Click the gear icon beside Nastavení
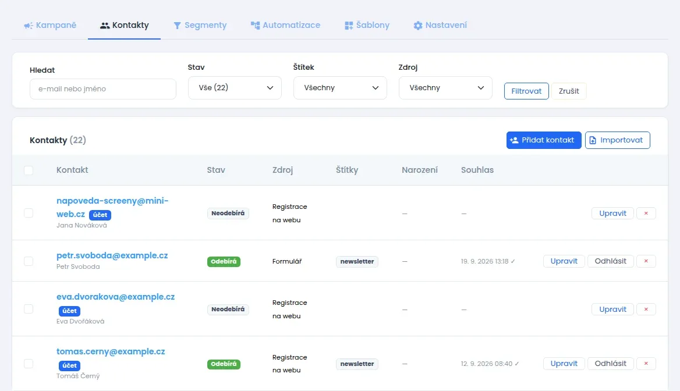Screen dimensions: 680x391 pos(417,26)
